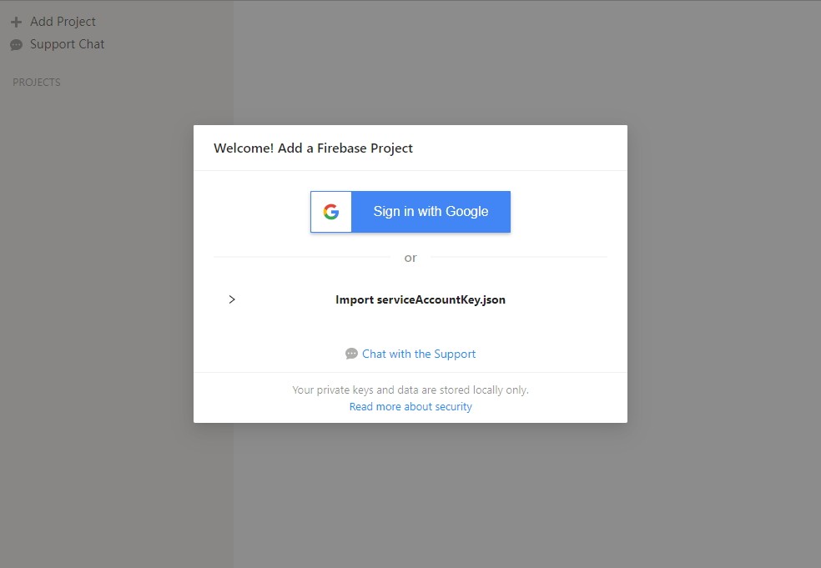Click the Google G logo icon
Image resolution: width=821 pixels, height=568 pixels.
331,212
